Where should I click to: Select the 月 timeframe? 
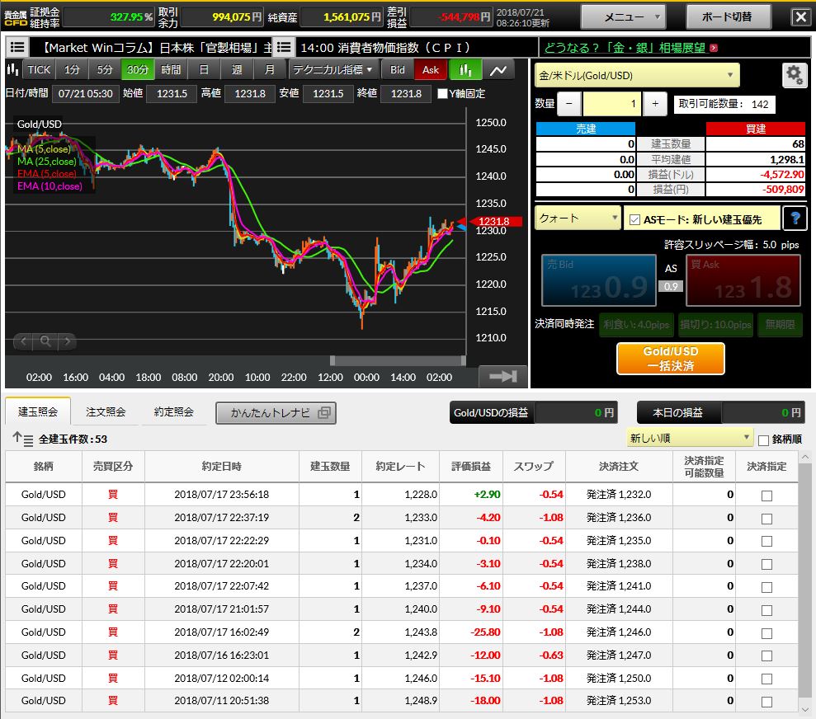tap(270, 69)
